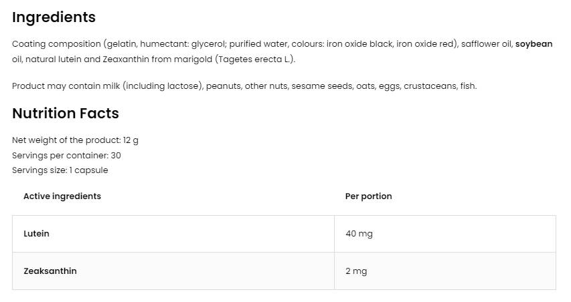Click the word safflower oil
Screen dimensions: 571x302
[x=486, y=44]
